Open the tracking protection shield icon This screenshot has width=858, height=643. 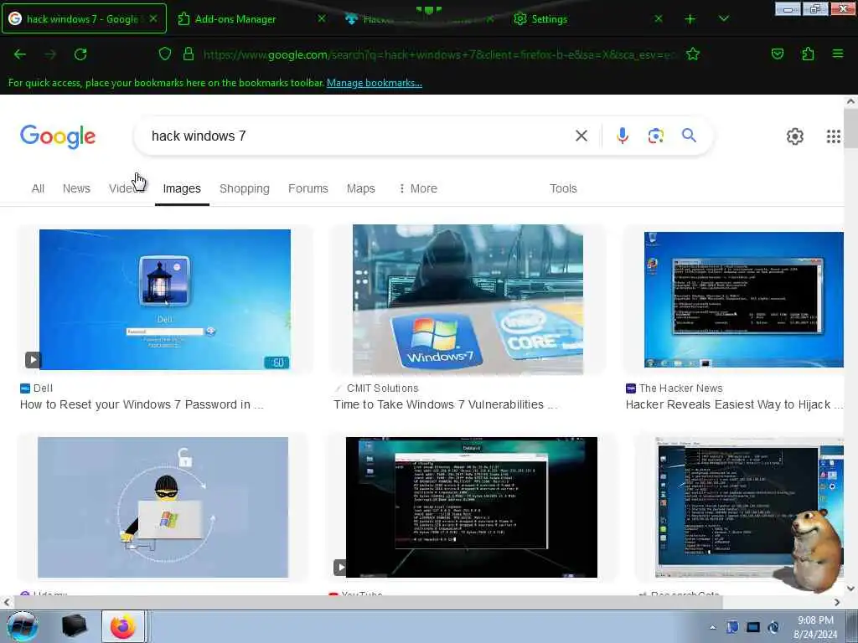(165, 54)
